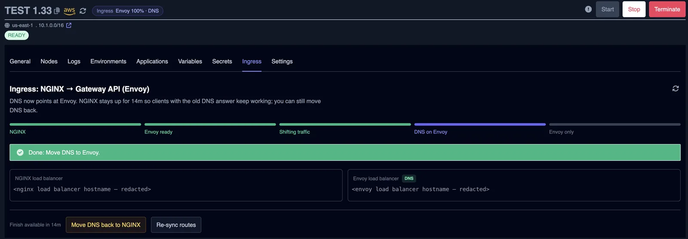Switch to the Variables tab
This screenshot has width=688, height=239.
[190, 61]
